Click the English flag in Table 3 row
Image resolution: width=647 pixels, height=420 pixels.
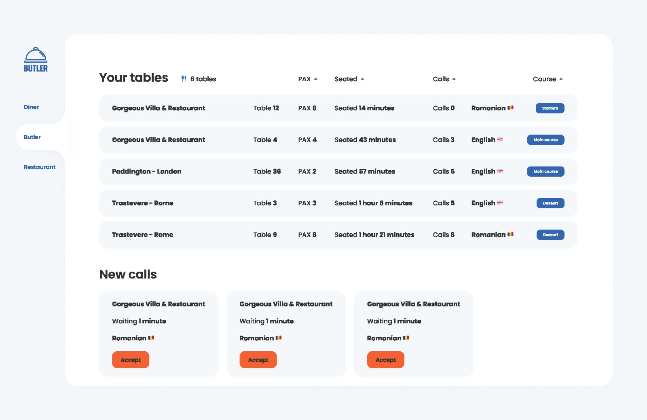500,203
